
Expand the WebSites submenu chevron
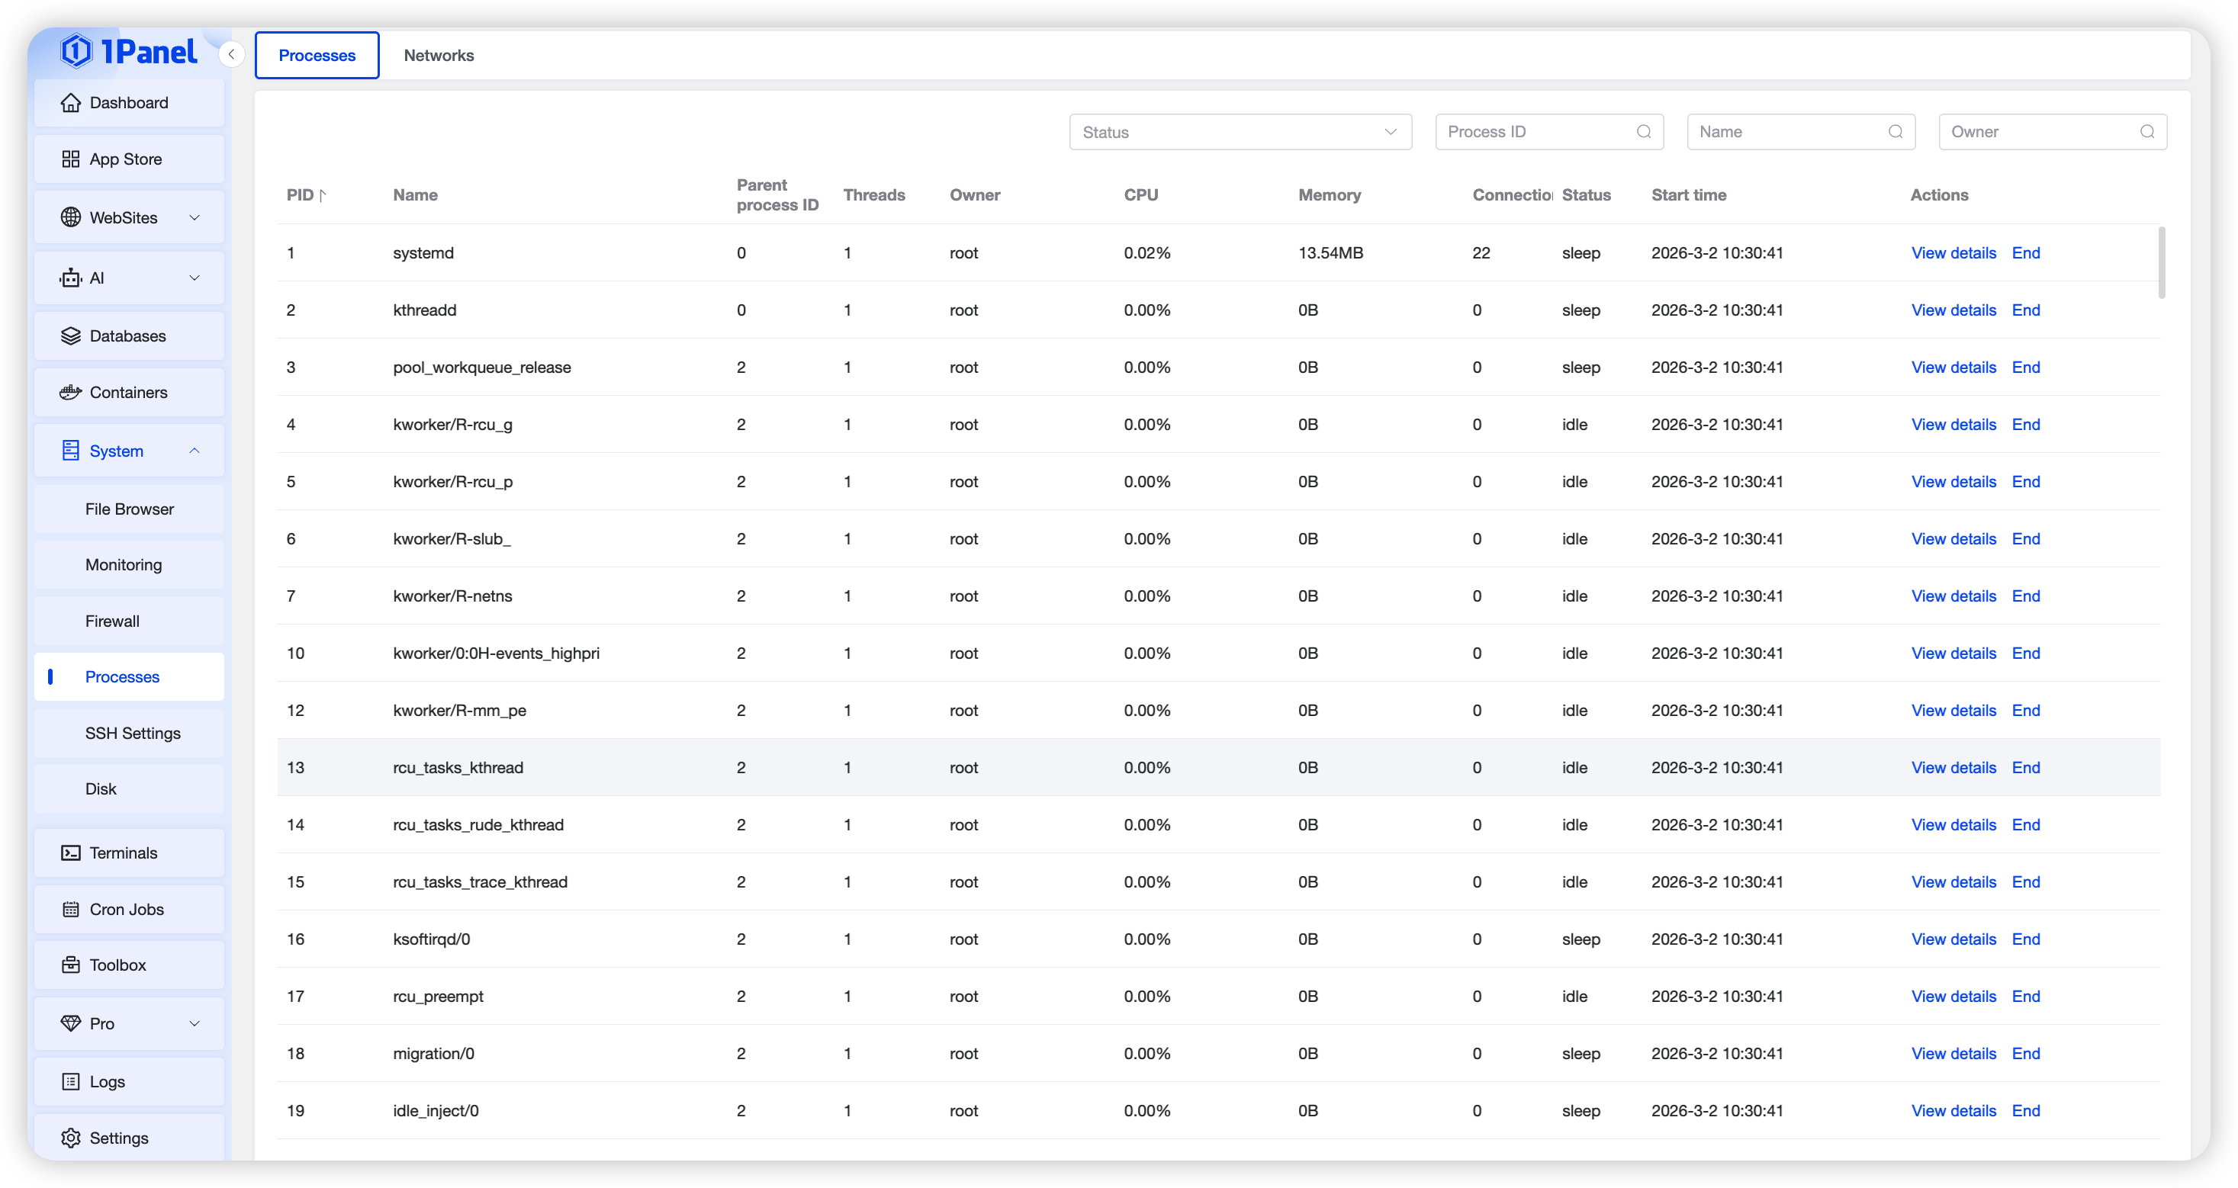click(195, 218)
